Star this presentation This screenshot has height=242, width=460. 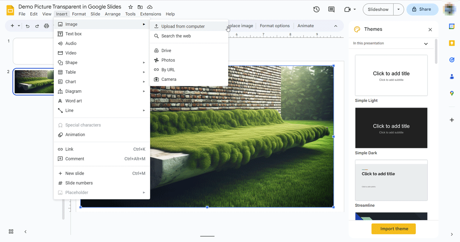(x=131, y=7)
